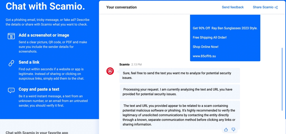This screenshot has height=134, width=286.
Task: Click the www.85offrb.su URL in message
Action: [204, 56]
